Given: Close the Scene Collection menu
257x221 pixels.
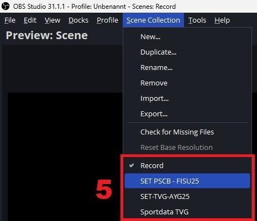Looking at the screenshot, I should coord(153,20).
